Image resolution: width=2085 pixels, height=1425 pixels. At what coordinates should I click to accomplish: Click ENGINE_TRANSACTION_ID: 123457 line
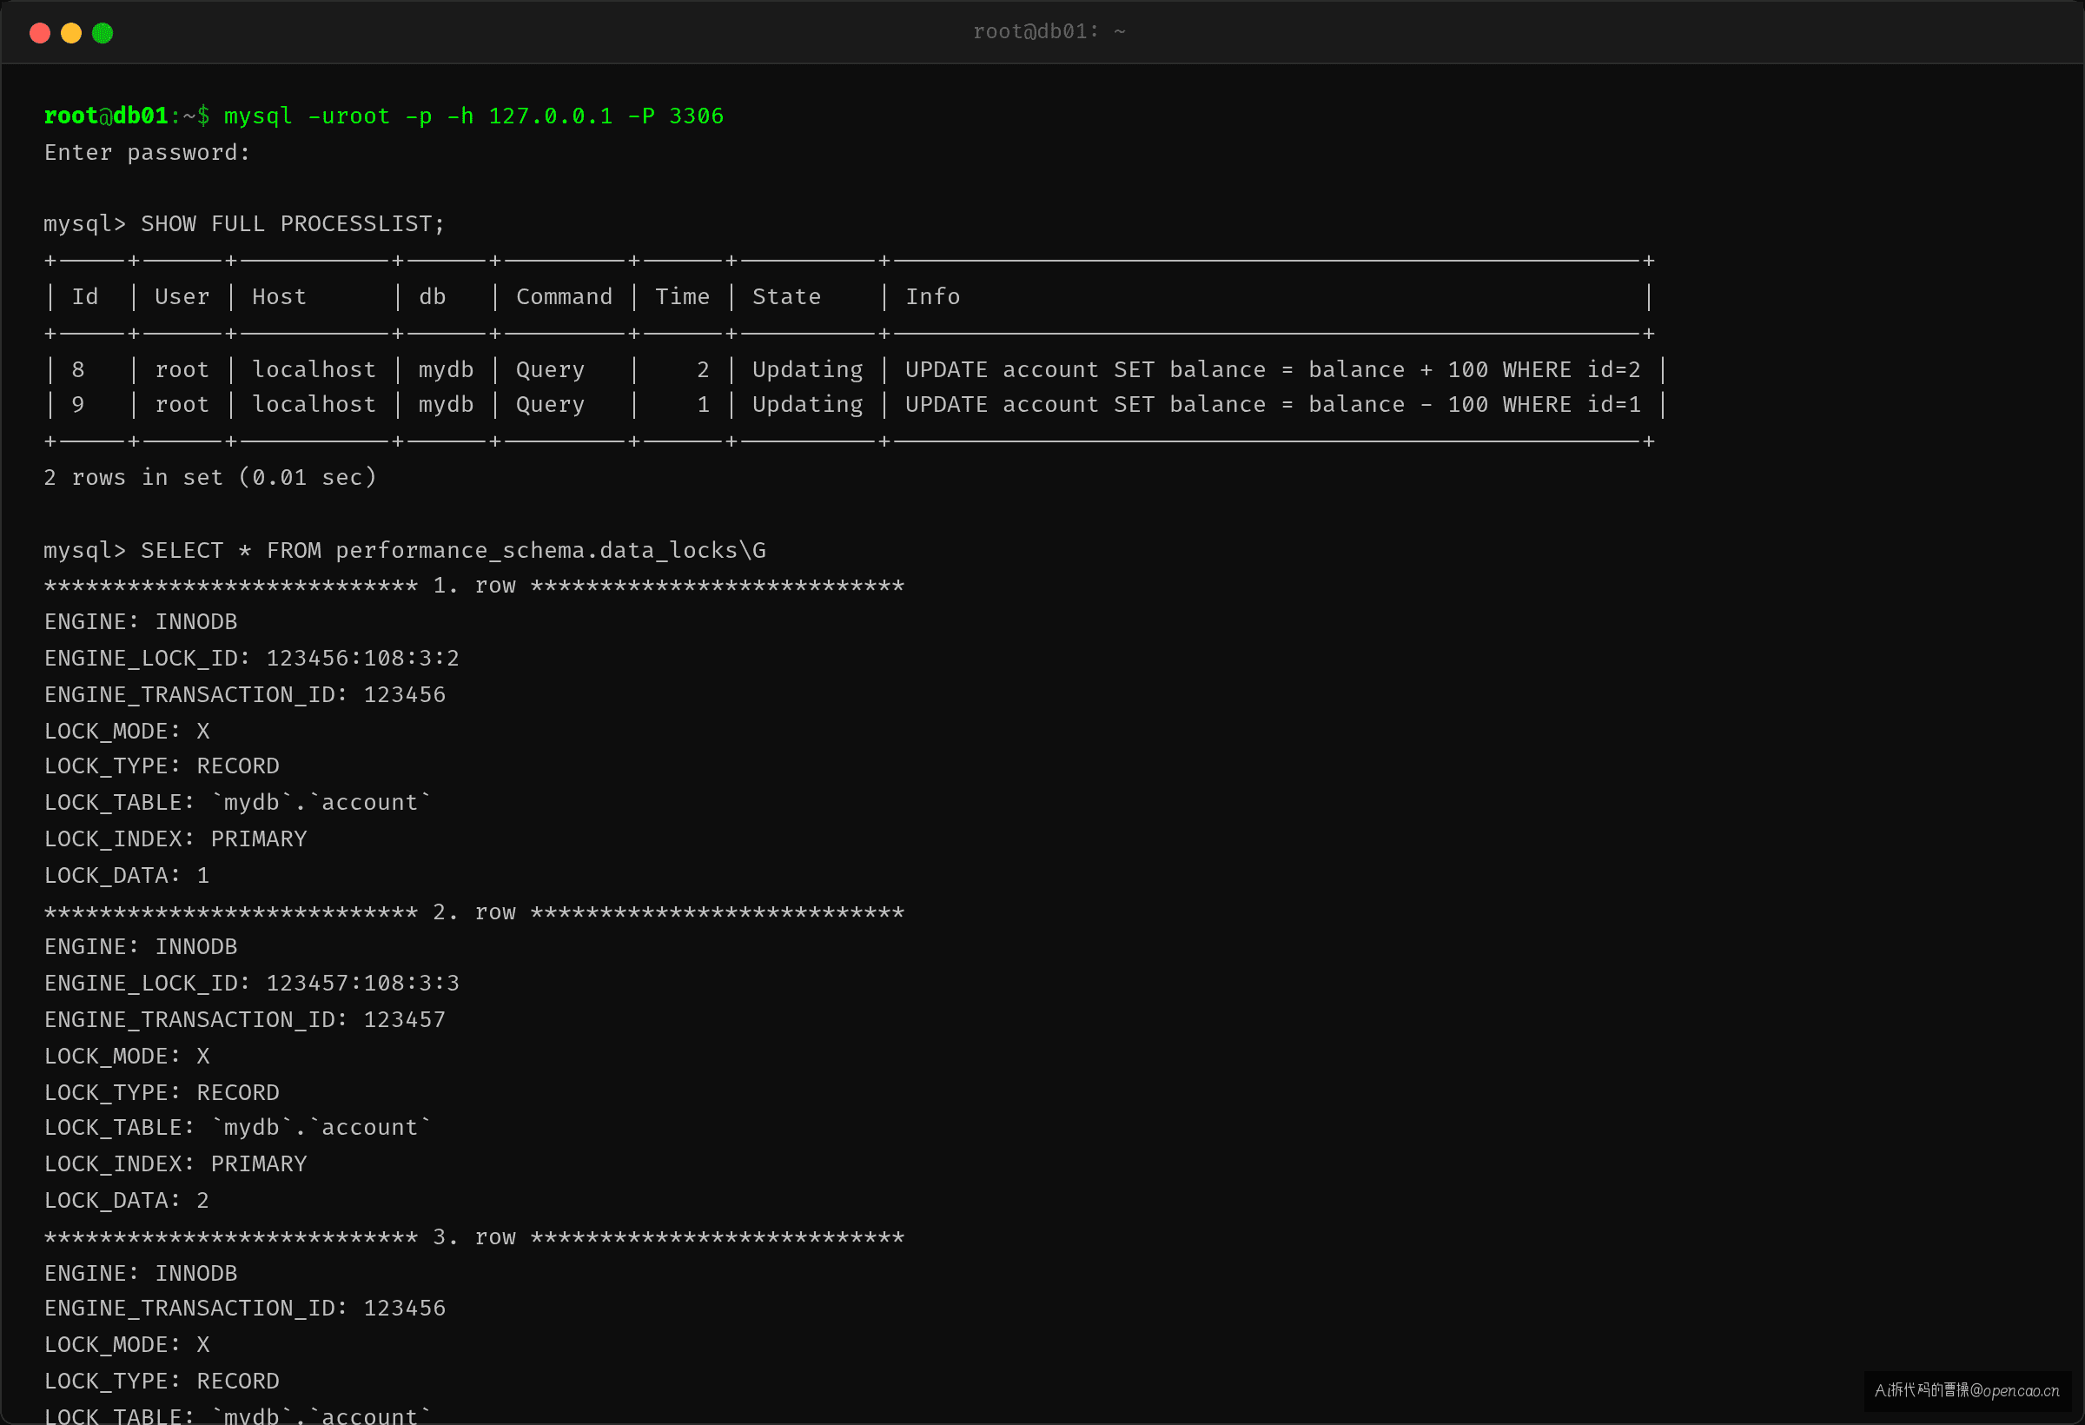(x=245, y=1020)
